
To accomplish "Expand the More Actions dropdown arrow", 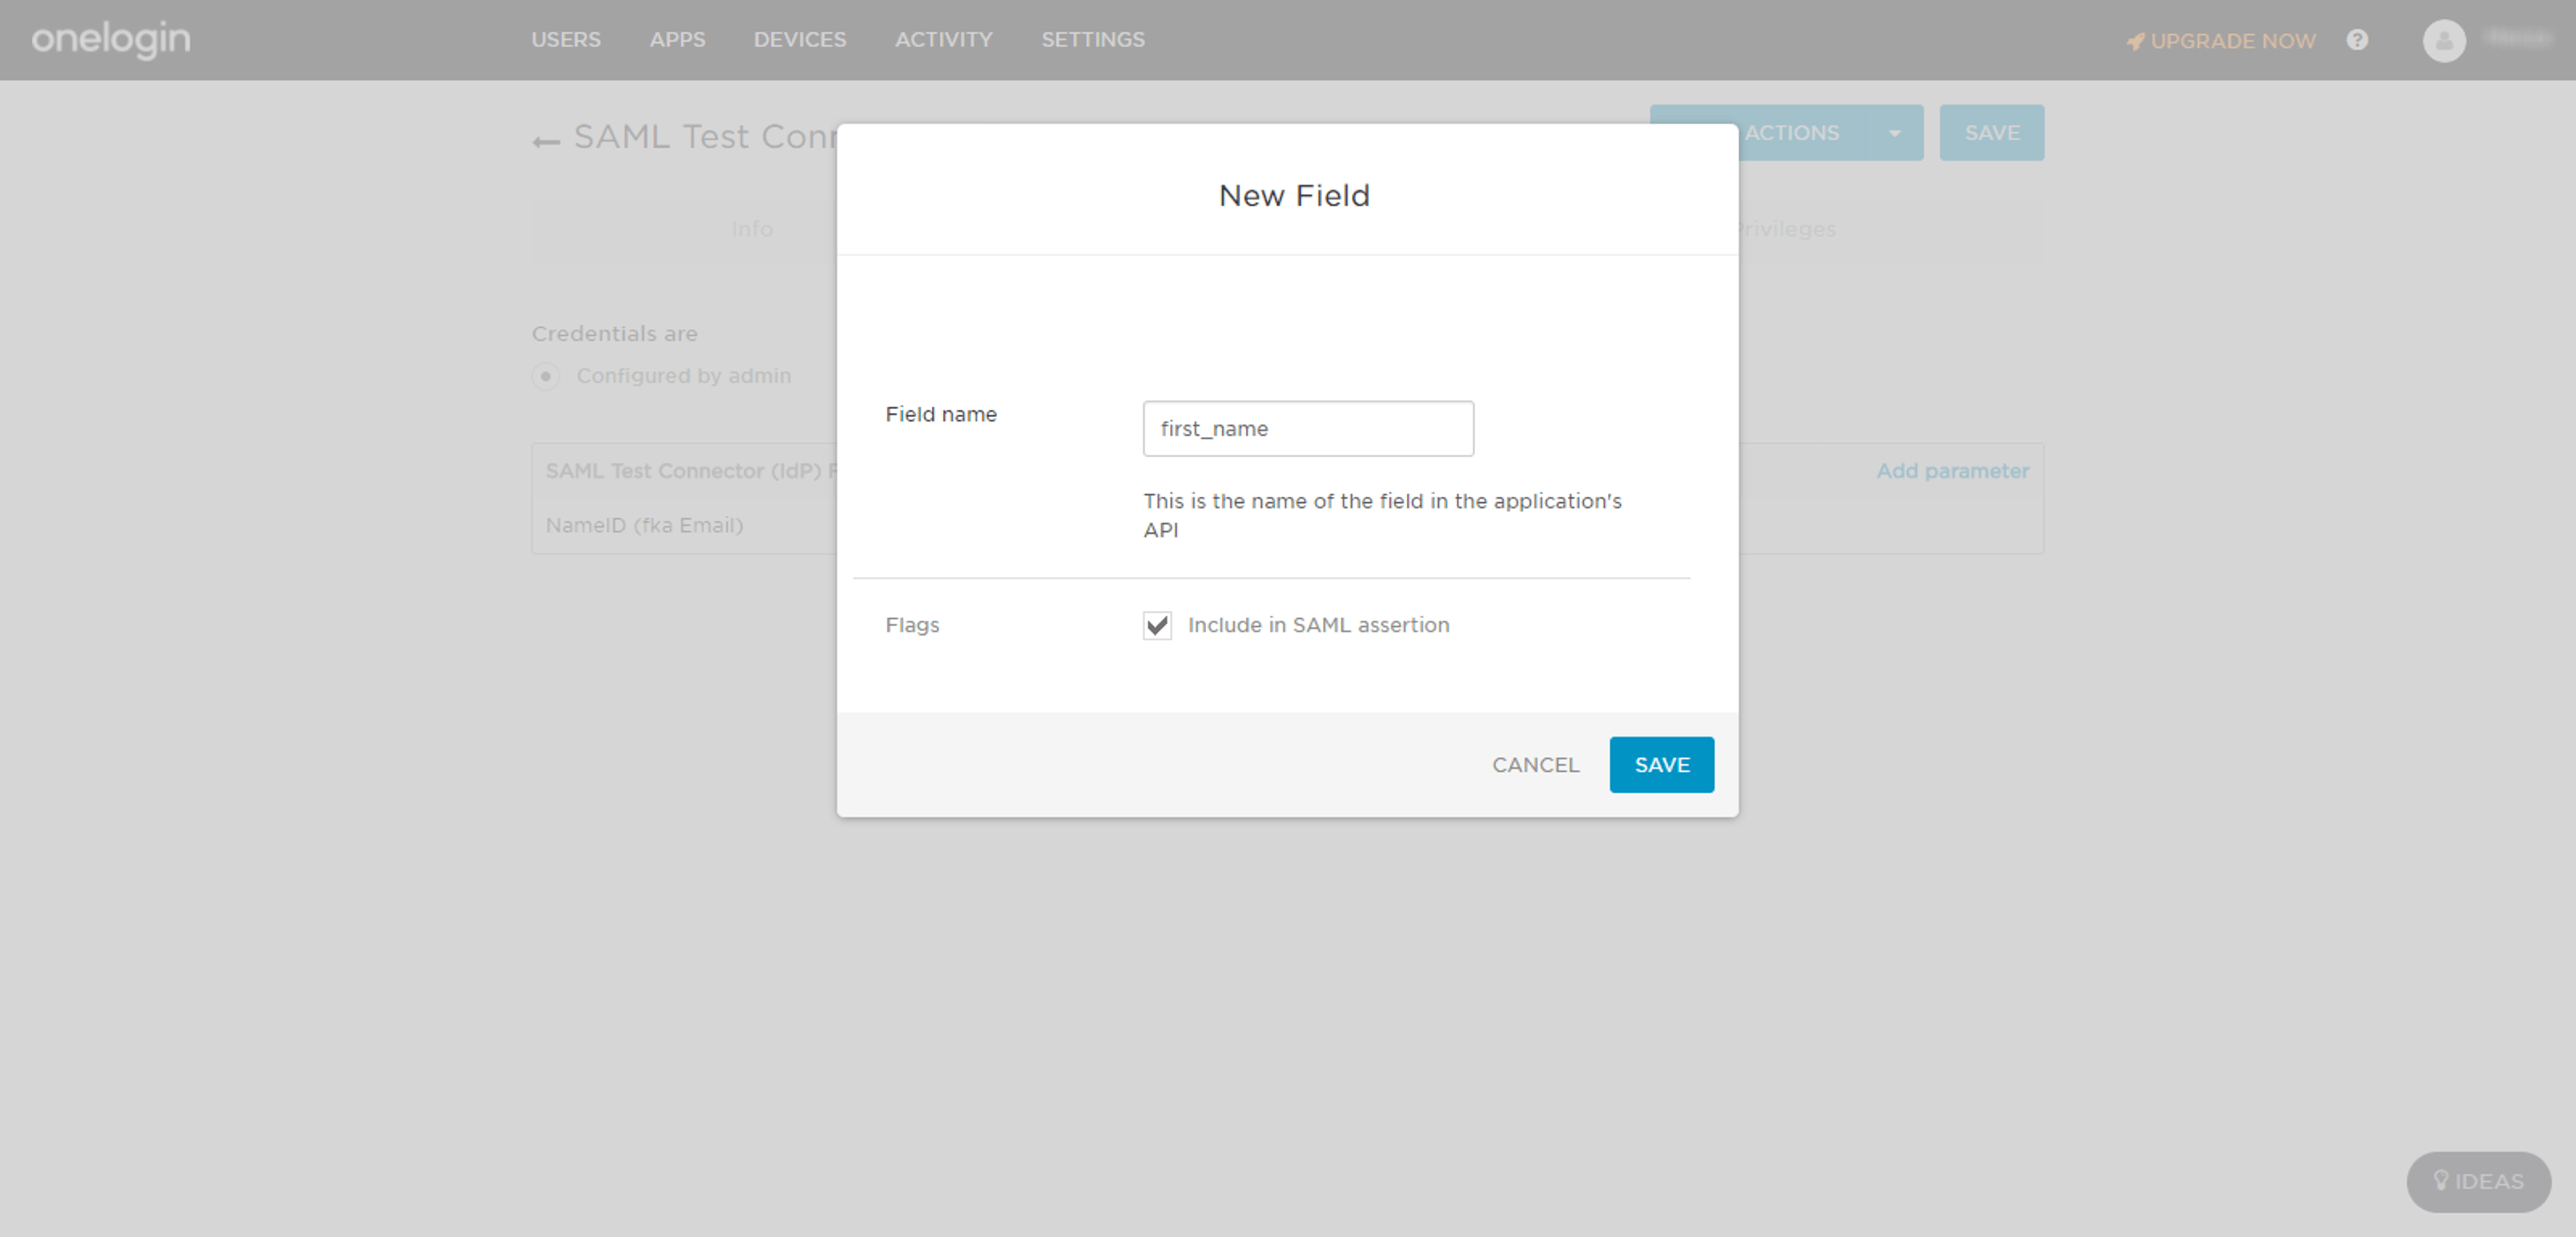I will (1894, 133).
